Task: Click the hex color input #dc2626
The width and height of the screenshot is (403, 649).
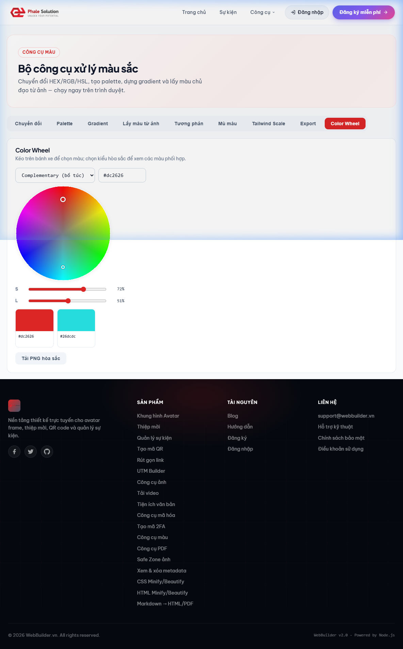Action: click(122, 175)
